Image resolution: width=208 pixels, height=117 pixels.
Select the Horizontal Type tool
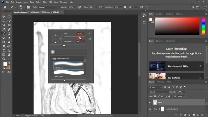tap(4, 51)
